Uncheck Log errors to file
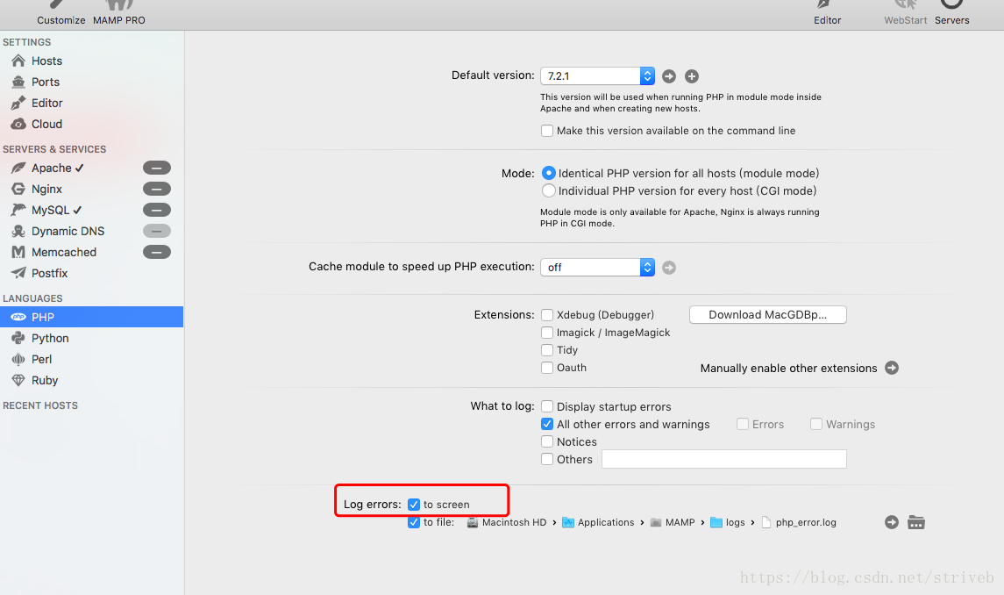 point(414,522)
